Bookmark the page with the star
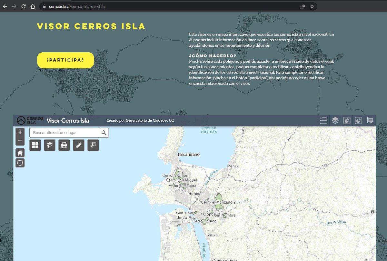The height and width of the screenshot is (261, 387). point(312,6)
